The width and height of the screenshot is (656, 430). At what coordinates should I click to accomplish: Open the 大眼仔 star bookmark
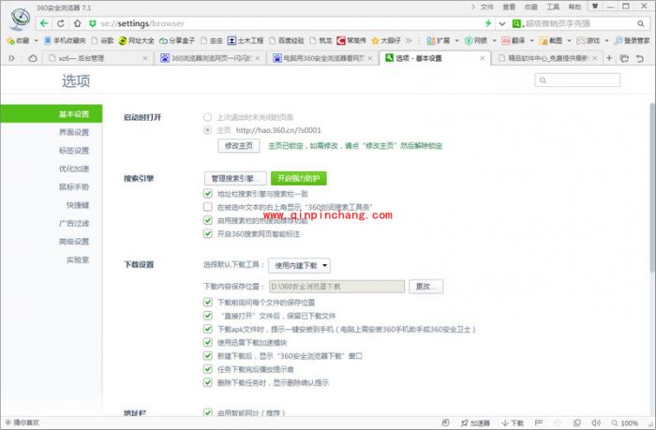pos(386,40)
